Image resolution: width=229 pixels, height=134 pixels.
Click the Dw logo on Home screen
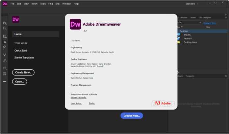tap(15, 19)
